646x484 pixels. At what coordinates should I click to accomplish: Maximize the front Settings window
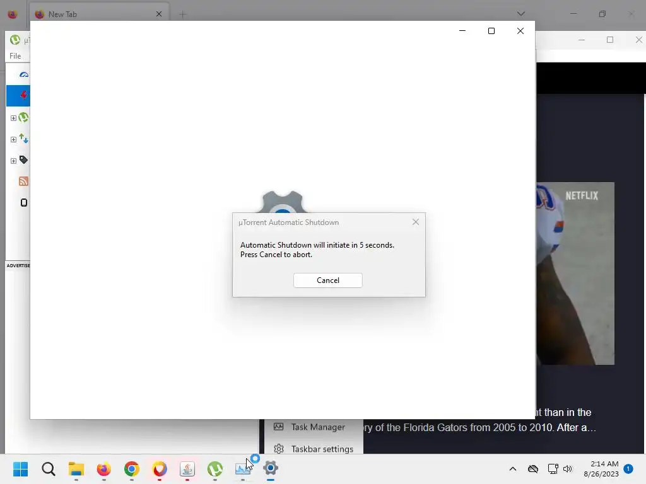491,31
